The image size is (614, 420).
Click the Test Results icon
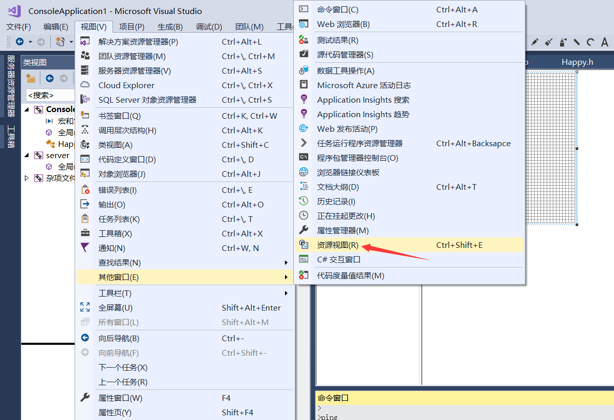(x=304, y=39)
